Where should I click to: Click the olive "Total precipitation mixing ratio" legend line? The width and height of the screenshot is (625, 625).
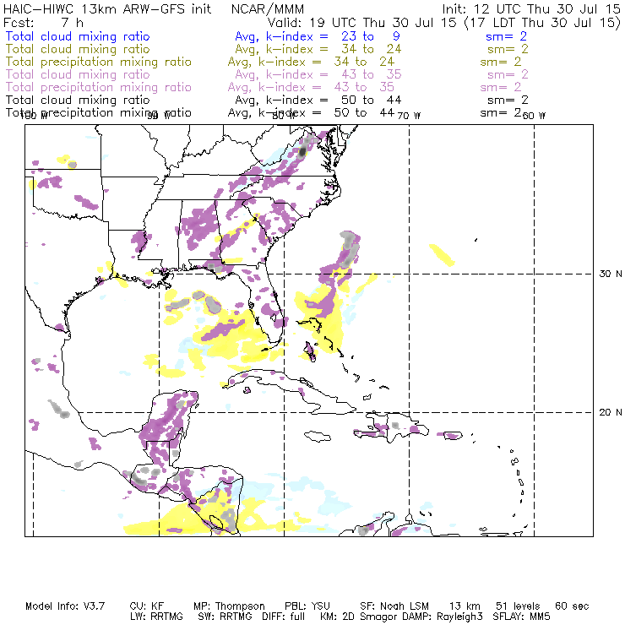(x=99, y=62)
